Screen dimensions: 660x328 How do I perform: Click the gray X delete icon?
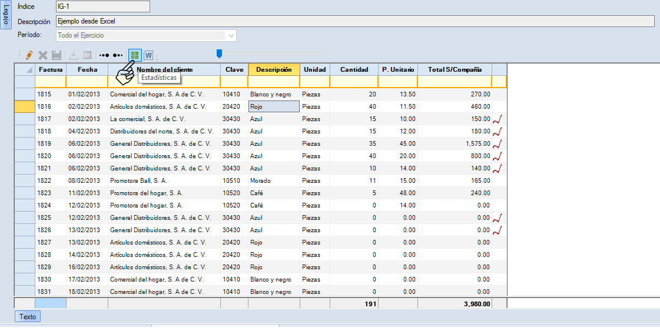[x=43, y=55]
